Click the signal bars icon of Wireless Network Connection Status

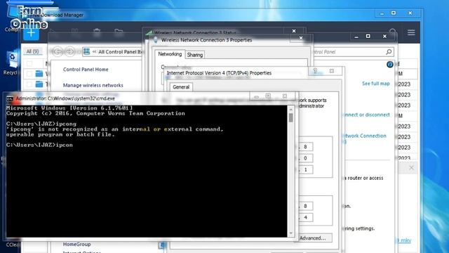pos(149,32)
